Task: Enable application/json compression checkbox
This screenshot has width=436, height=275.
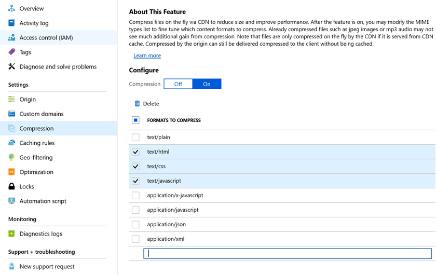Action: click(135, 224)
